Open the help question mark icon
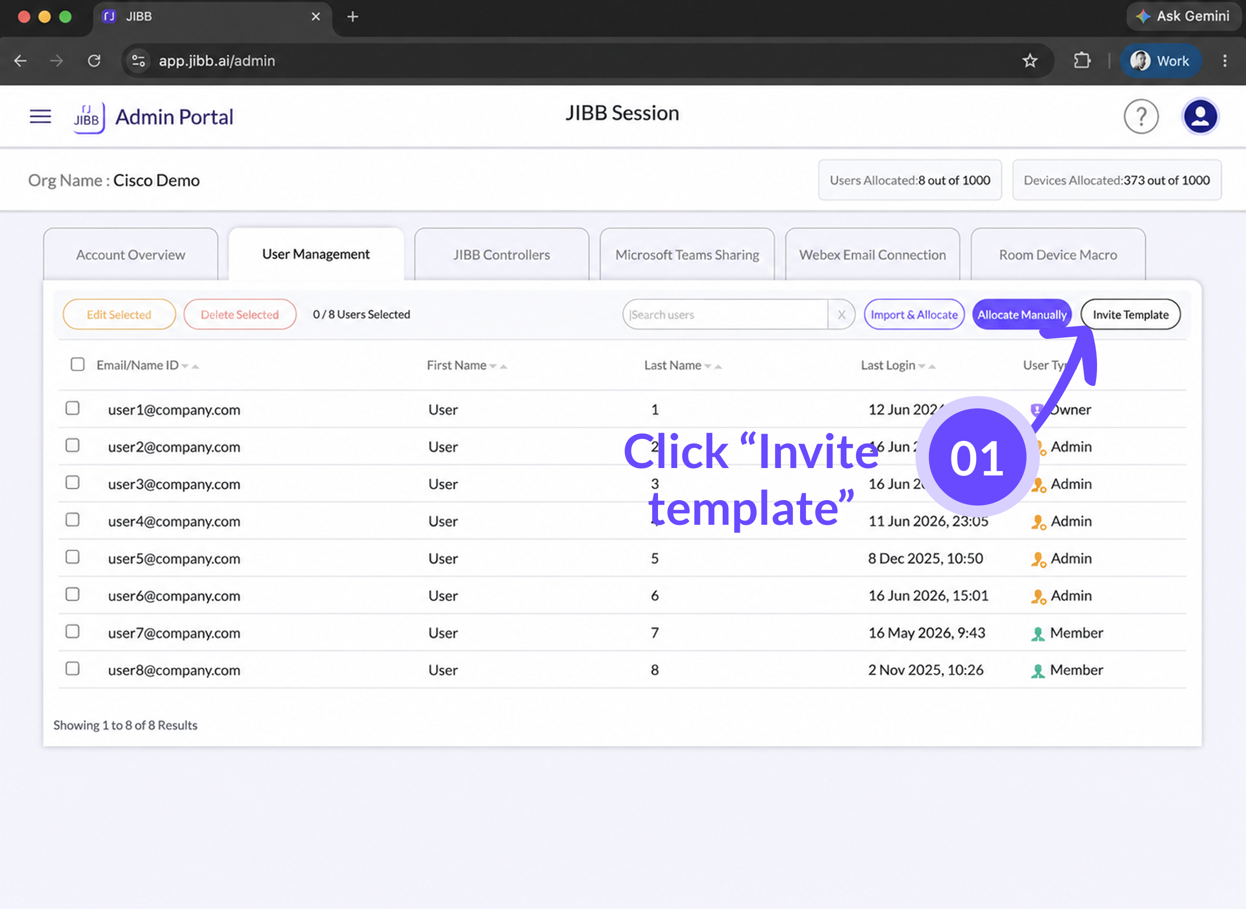 (1141, 117)
